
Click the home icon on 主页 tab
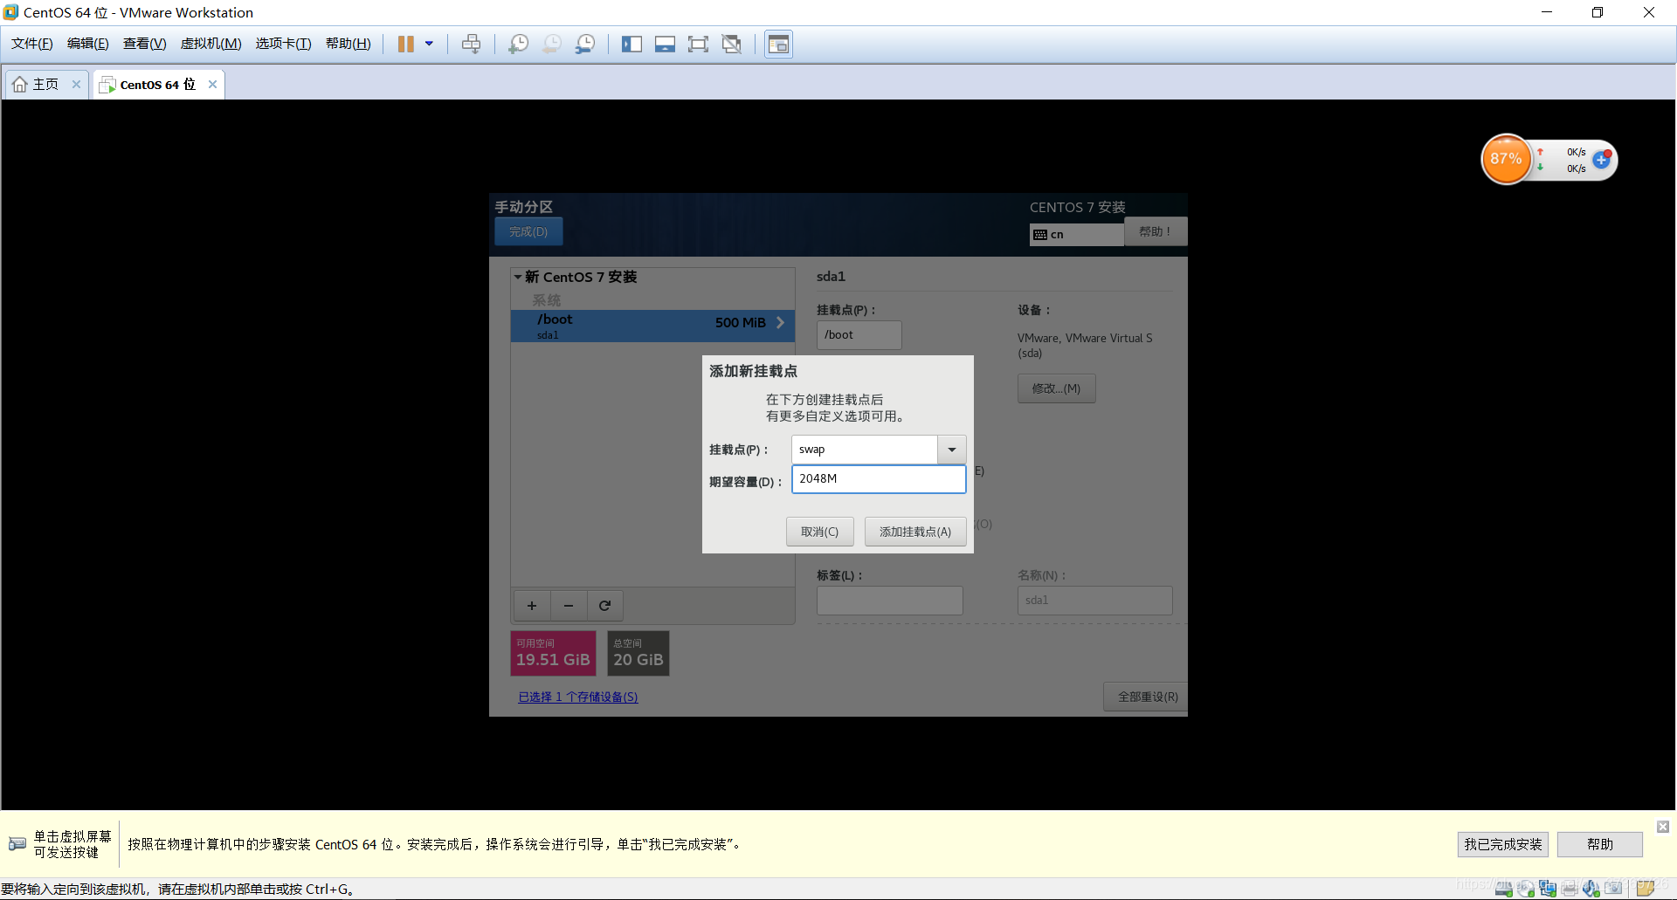click(20, 85)
